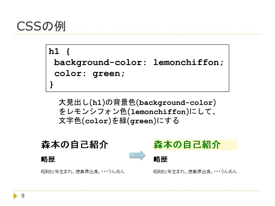Click the right 昭和52年生まれ paragraph
Screen dimensions: 275x206
click(195, 171)
